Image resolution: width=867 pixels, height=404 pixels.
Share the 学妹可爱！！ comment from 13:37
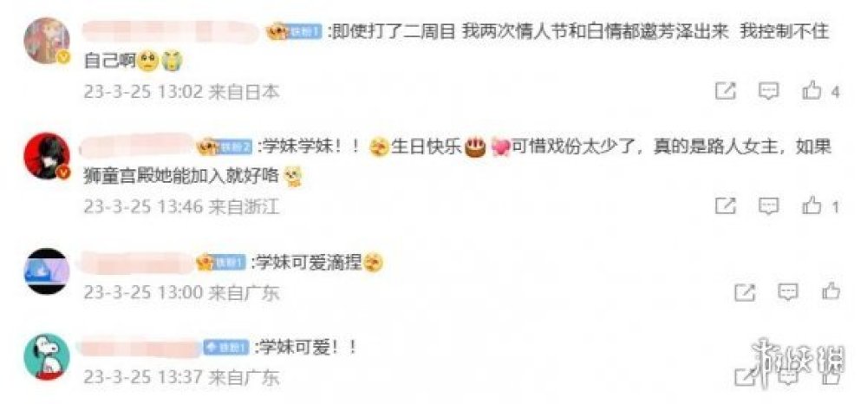click(x=743, y=377)
